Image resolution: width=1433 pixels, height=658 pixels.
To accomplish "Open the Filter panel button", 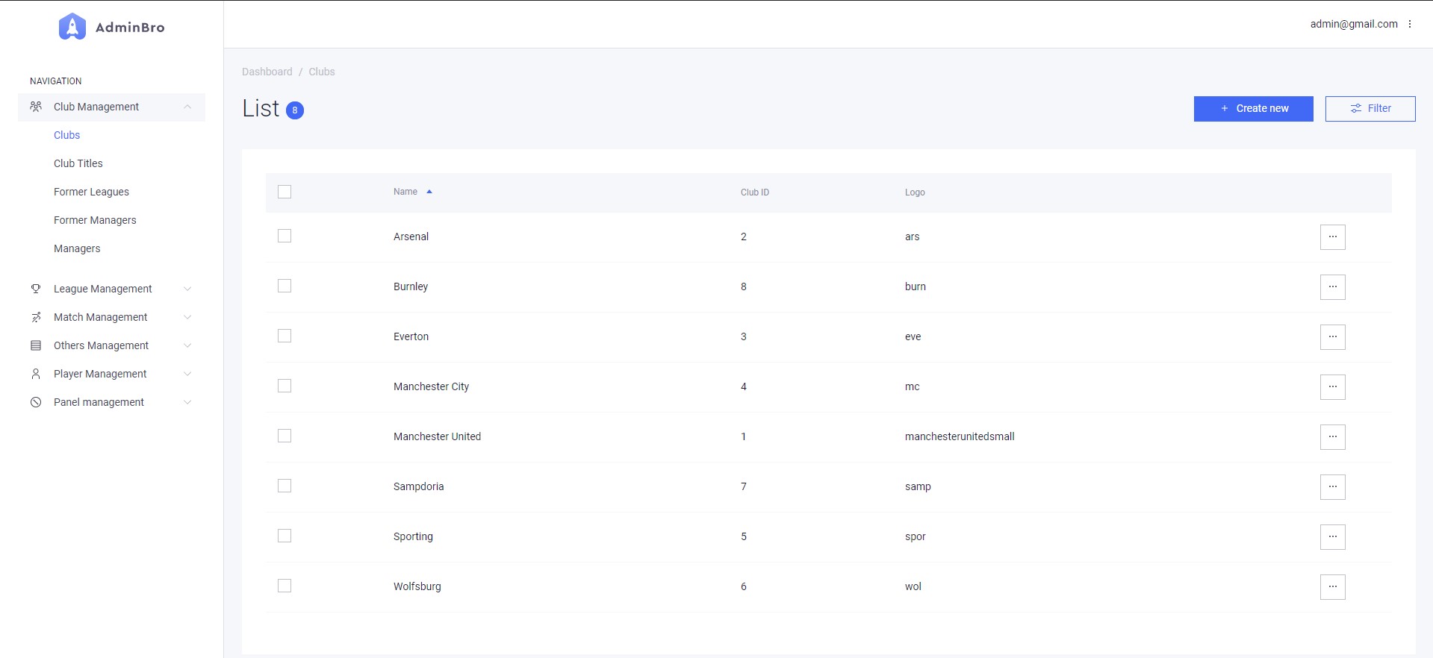I will click(x=1370, y=109).
